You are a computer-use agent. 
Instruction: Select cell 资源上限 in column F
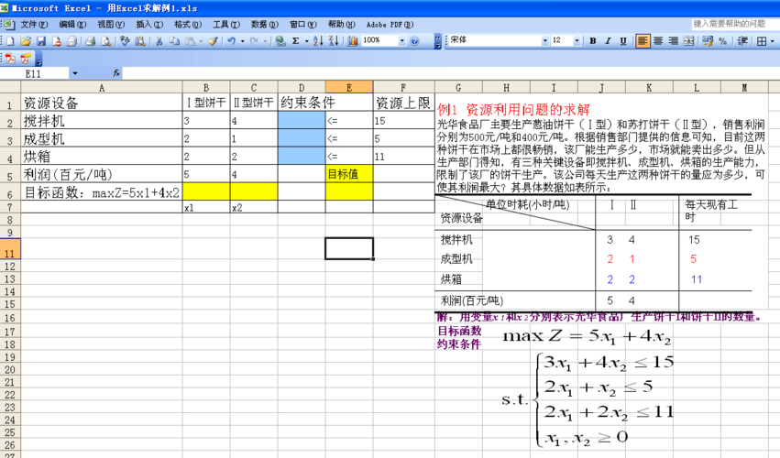click(x=403, y=103)
